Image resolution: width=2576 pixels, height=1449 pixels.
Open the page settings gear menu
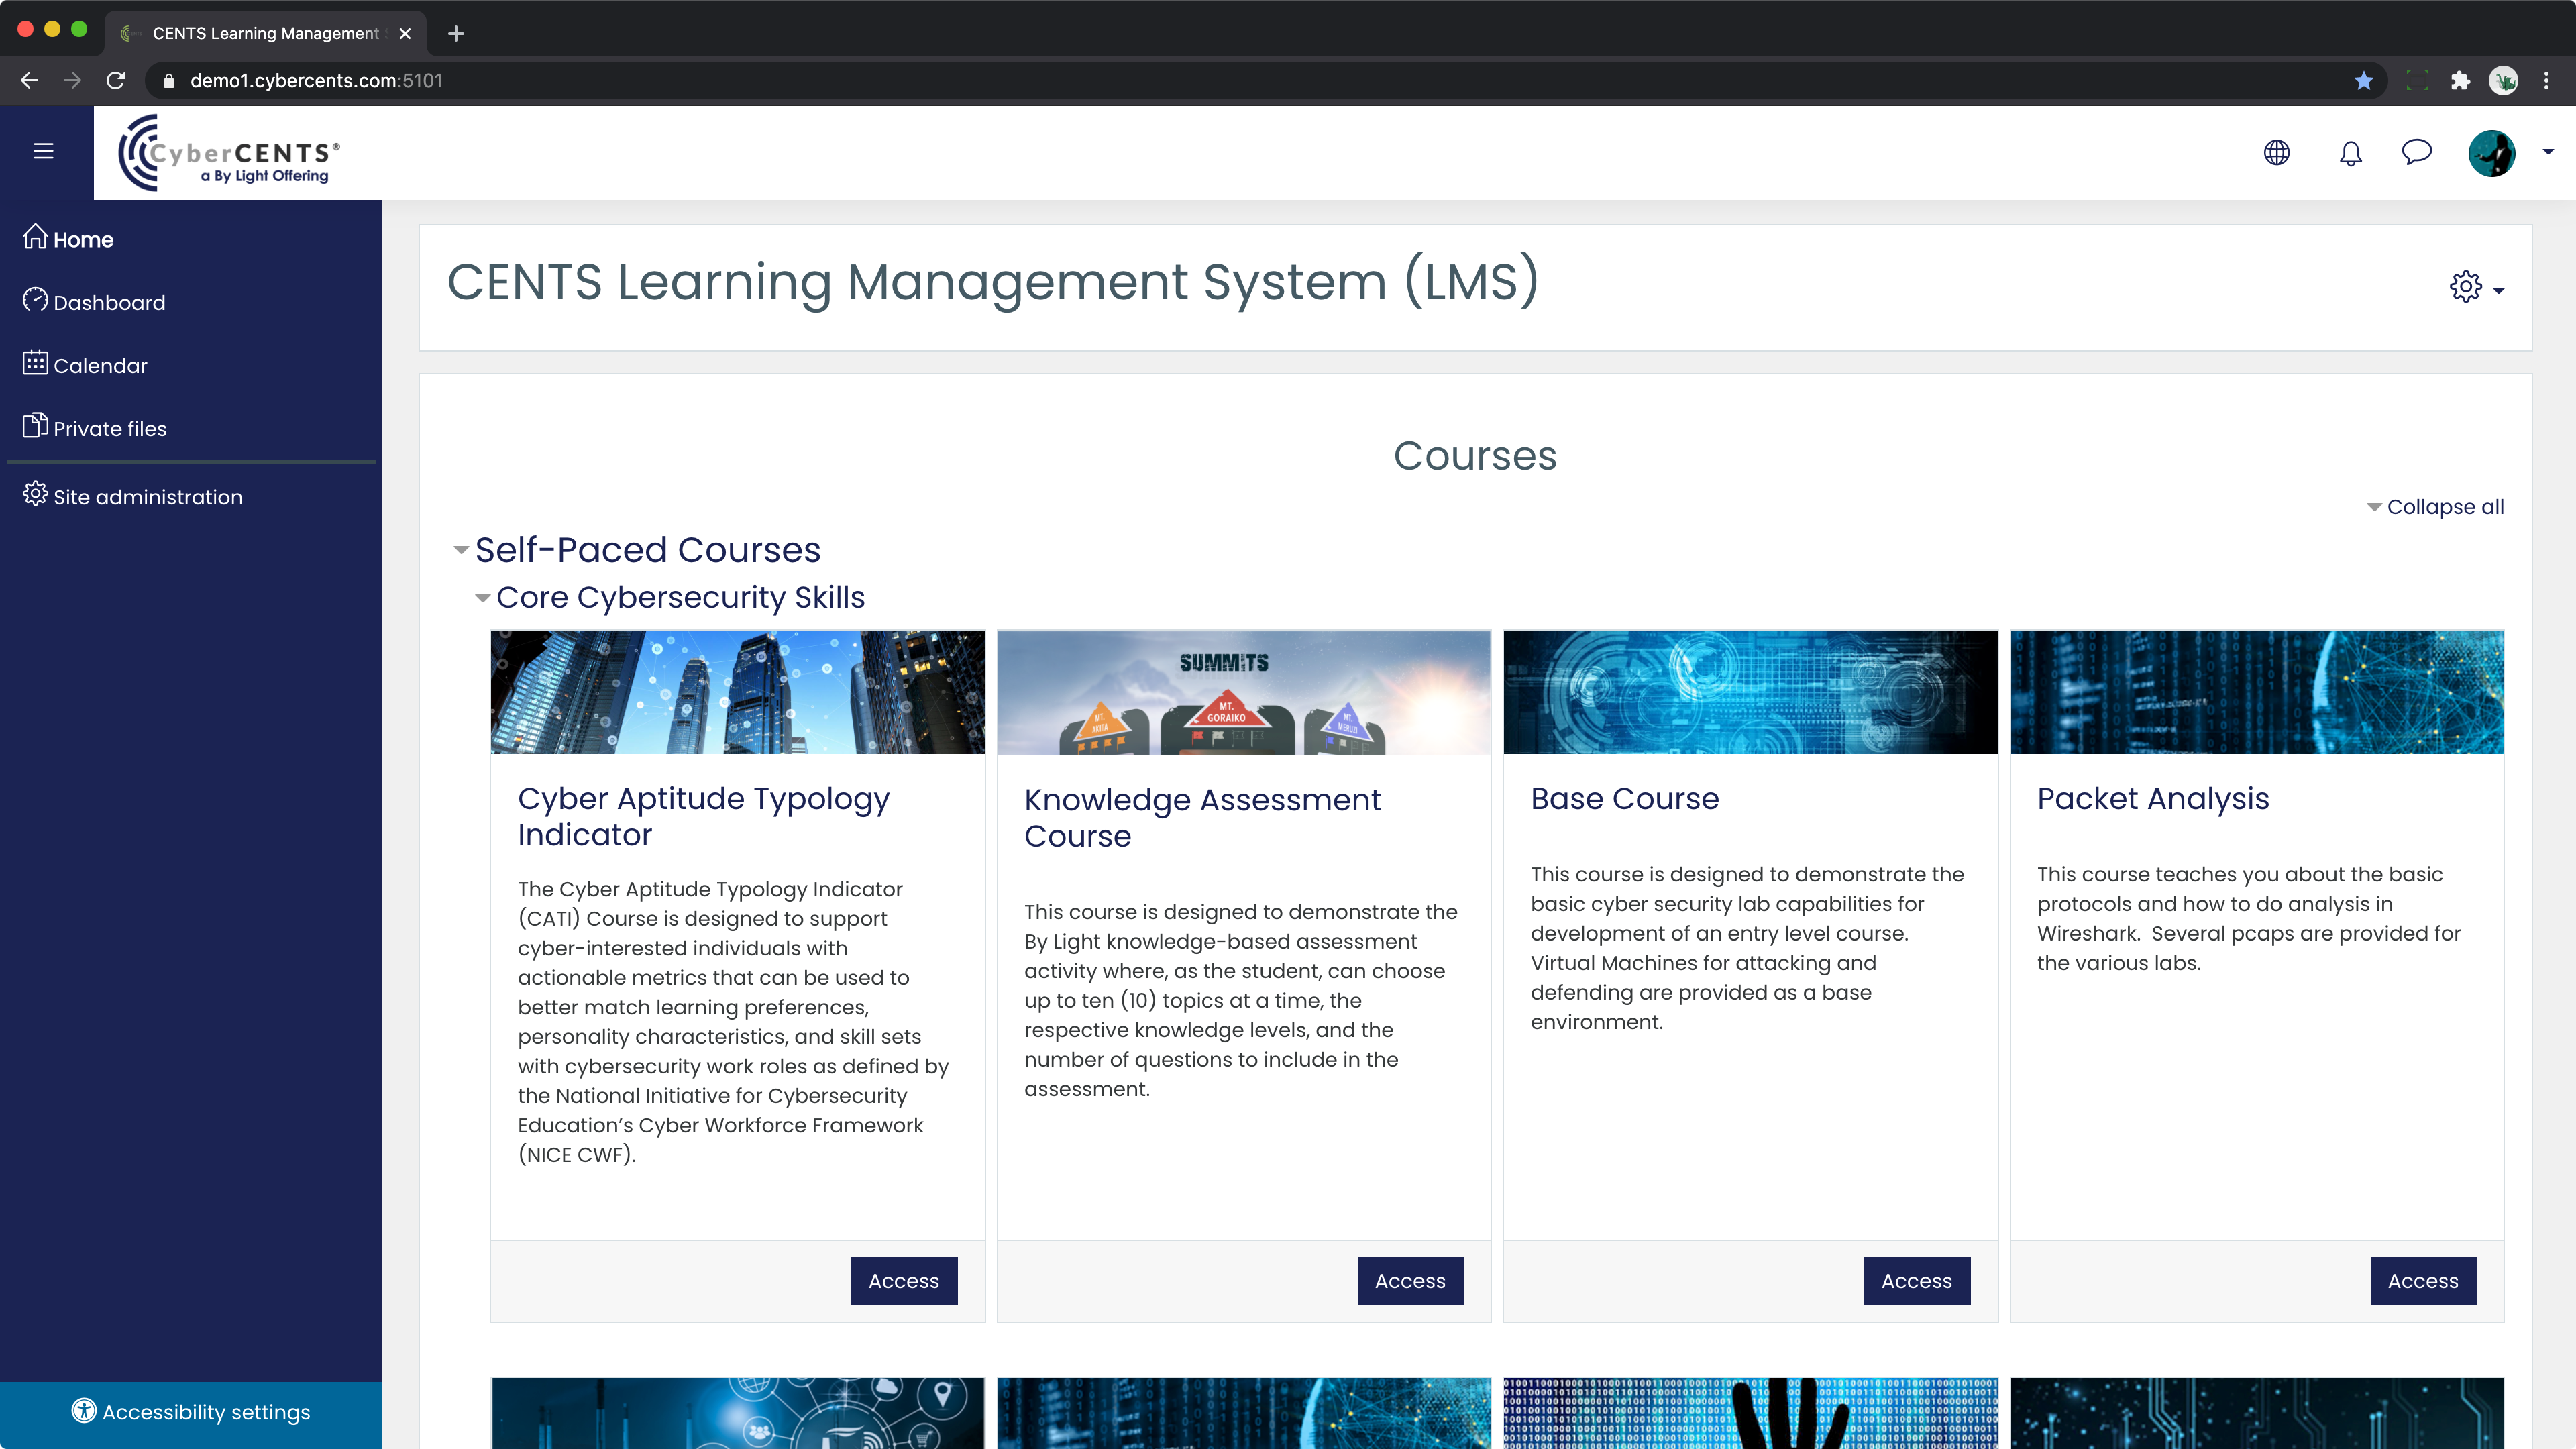[x=2476, y=287]
